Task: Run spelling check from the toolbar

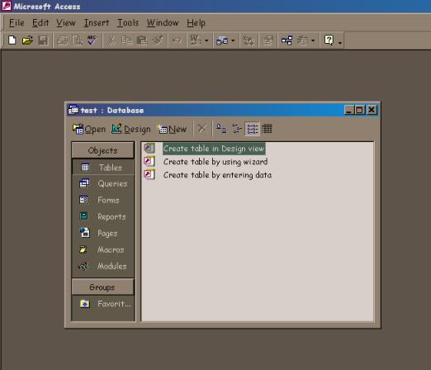Action: pyautogui.click(x=92, y=40)
